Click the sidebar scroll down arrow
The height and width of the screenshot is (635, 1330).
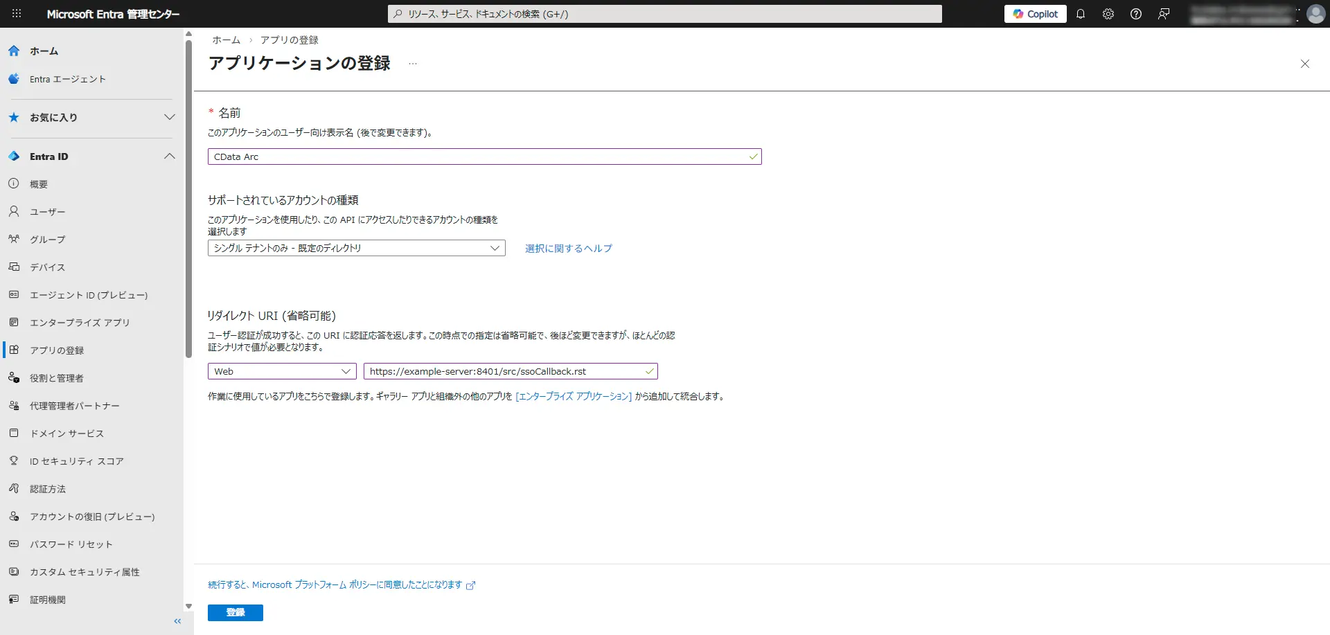point(188,607)
